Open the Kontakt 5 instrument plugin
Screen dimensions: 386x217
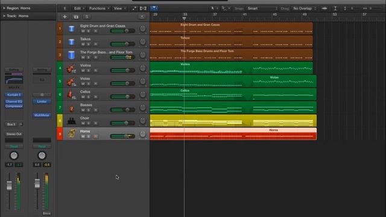pos(14,95)
